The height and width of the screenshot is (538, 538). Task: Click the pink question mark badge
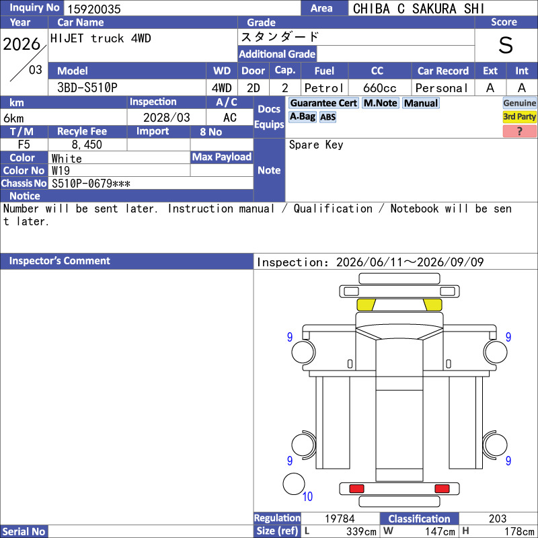tap(519, 131)
